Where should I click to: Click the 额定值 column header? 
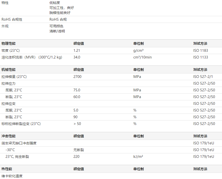pos(78,43)
